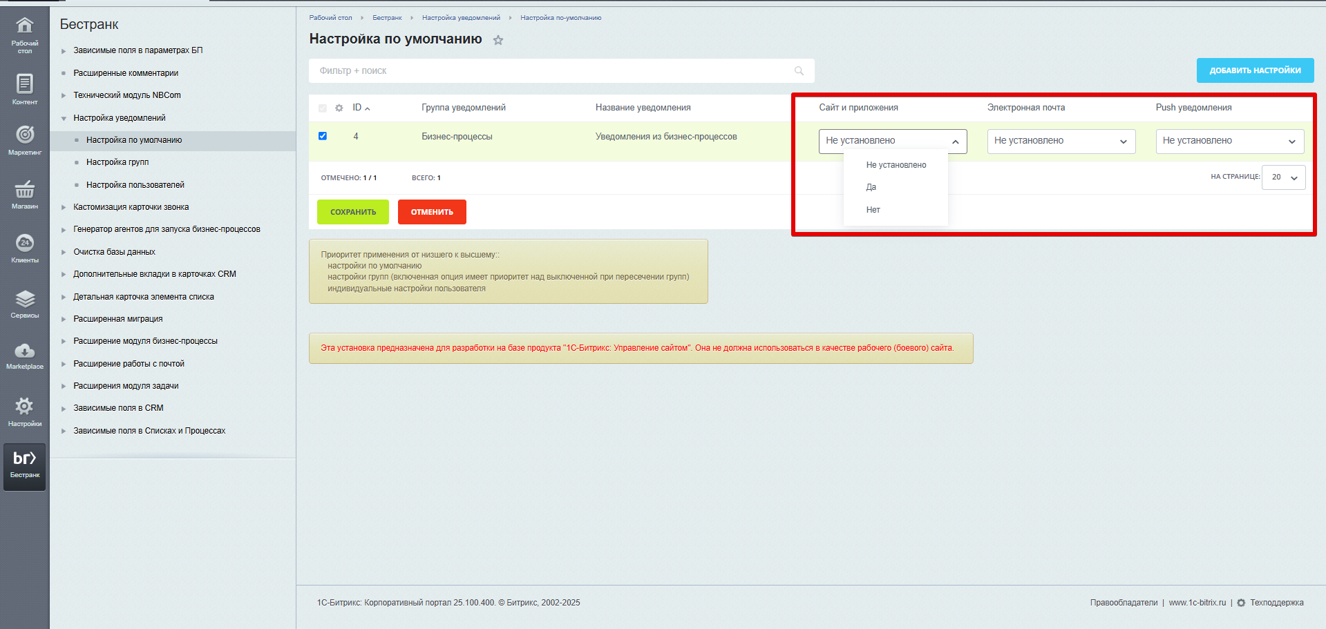Image resolution: width=1326 pixels, height=629 pixels.
Task: Click the ДОБАВИТЬ НАСТРОЙКИ button
Action: pos(1255,70)
